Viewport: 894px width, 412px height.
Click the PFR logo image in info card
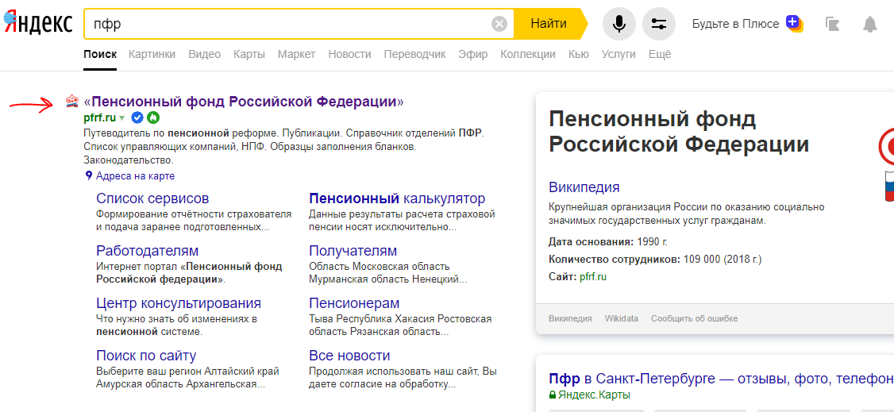(x=885, y=165)
